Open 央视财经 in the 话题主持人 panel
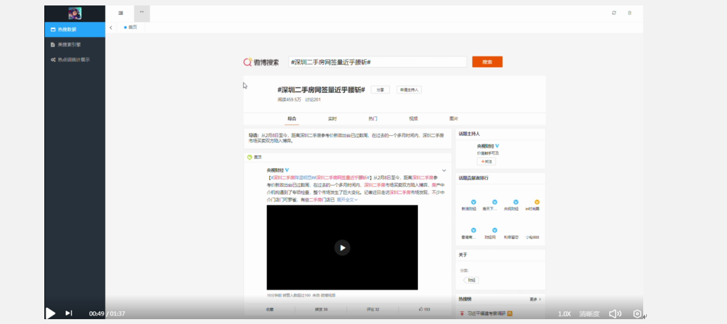727x324 pixels. [485, 146]
